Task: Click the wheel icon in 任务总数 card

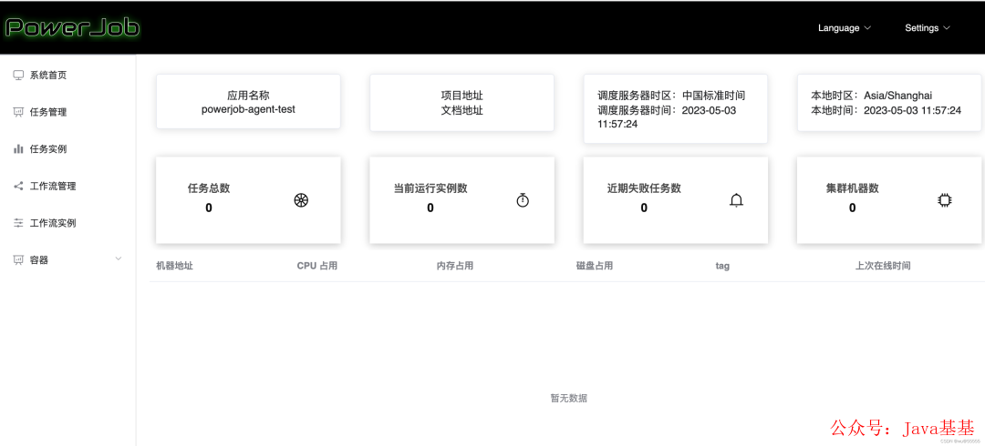Action: (x=302, y=201)
